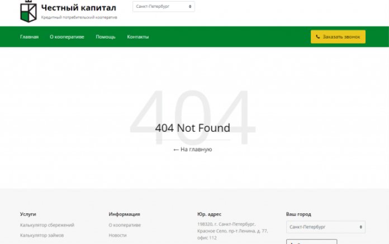This screenshot has width=389, height=244.
Task: Click the address text 198320, г. Санкт-Петербург
Action: pos(226,224)
